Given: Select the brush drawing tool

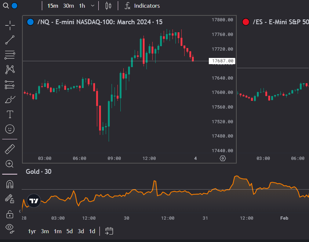Looking at the screenshot, I should (10, 100).
